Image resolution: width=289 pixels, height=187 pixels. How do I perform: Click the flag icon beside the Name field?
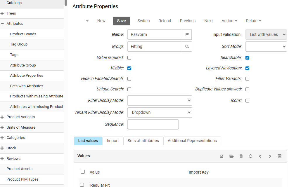point(187,34)
